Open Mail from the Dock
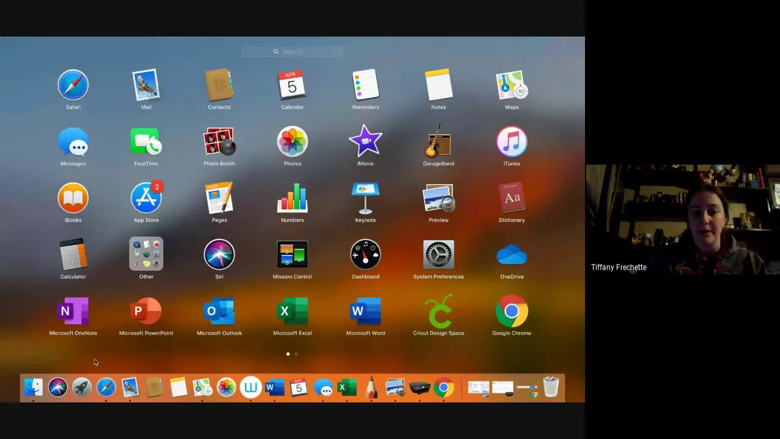This screenshot has height=439, width=780. point(130,387)
